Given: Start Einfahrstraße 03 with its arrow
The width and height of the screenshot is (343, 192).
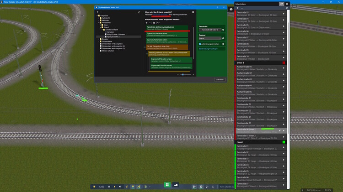Looking at the screenshot, I should tap(284, 112).
